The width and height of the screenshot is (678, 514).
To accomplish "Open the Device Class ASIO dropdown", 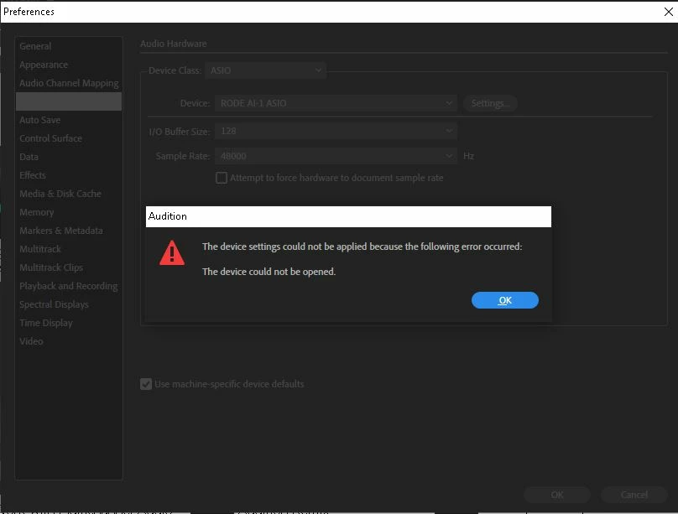I will (265, 70).
